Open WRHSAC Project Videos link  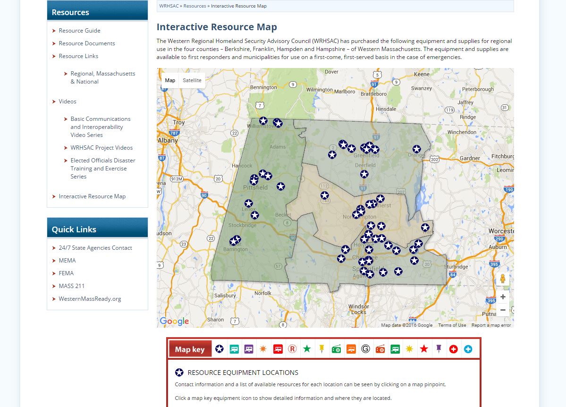click(x=101, y=148)
